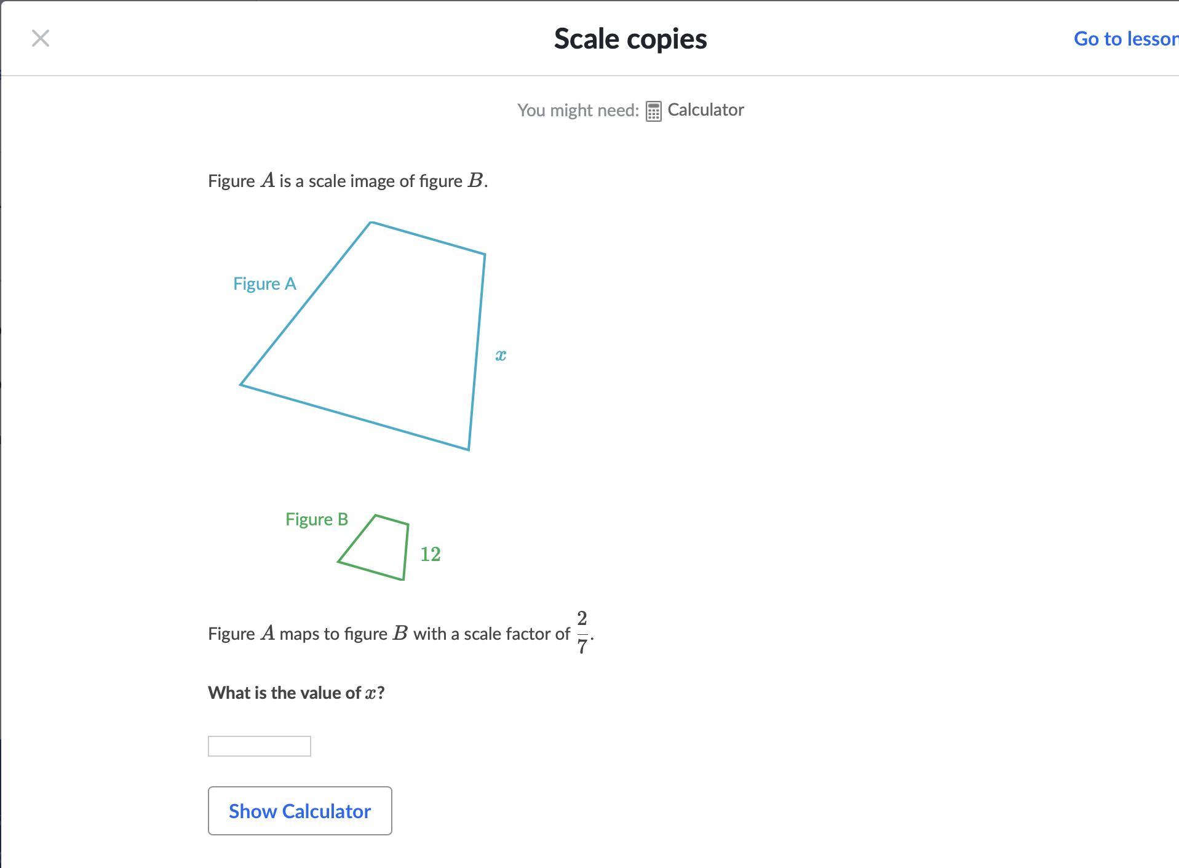Screen dimensions: 1179x868
Task: Close the exercise with the X icon
Action: (x=41, y=39)
